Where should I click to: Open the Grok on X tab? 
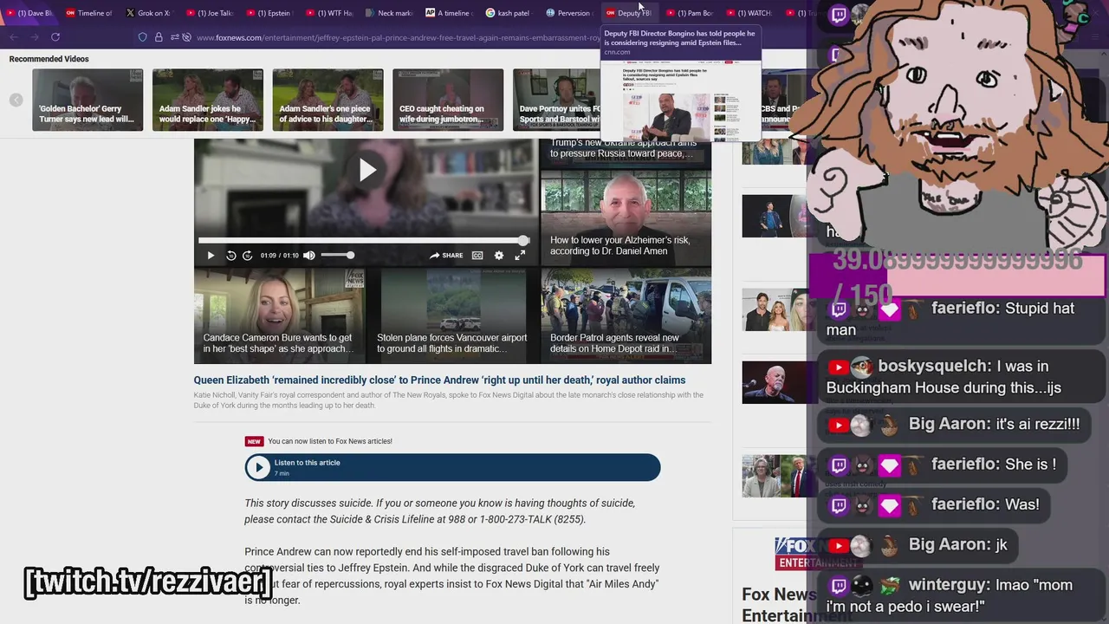pyautogui.click(x=148, y=13)
